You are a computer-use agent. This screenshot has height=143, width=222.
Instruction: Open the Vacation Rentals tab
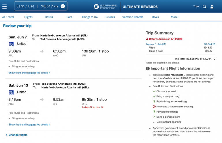[x=133, y=17]
